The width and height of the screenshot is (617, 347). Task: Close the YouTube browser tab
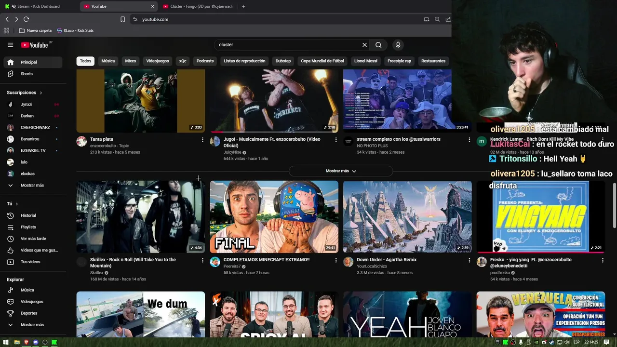pyautogui.click(x=153, y=6)
